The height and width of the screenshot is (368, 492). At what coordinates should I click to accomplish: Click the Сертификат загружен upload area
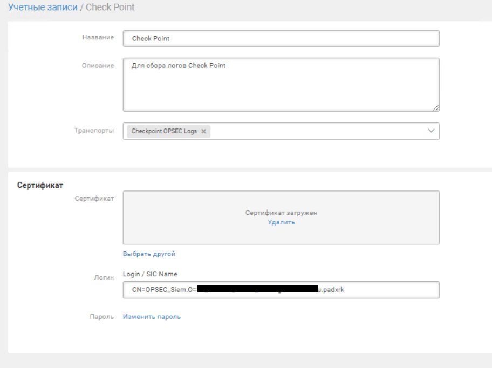click(x=281, y=217)
